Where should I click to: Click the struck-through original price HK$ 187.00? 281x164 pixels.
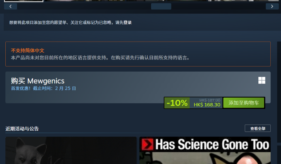(210, 100)
